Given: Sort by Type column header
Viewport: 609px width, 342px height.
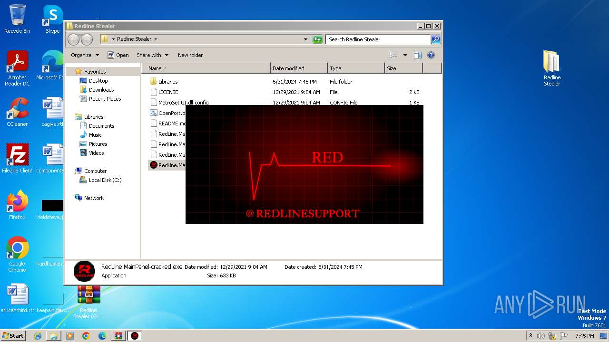Looking at the screenshot, I should (356, 68).
